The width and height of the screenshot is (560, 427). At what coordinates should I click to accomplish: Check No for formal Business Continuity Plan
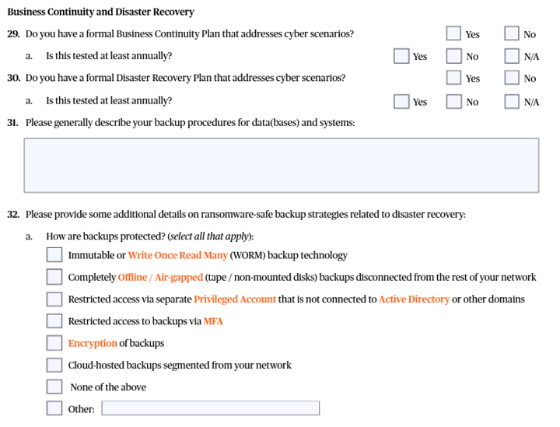click(511, 33)
